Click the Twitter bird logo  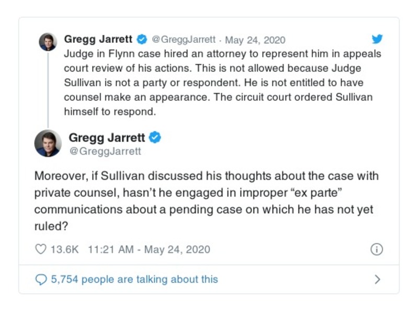tap(377, 39)
